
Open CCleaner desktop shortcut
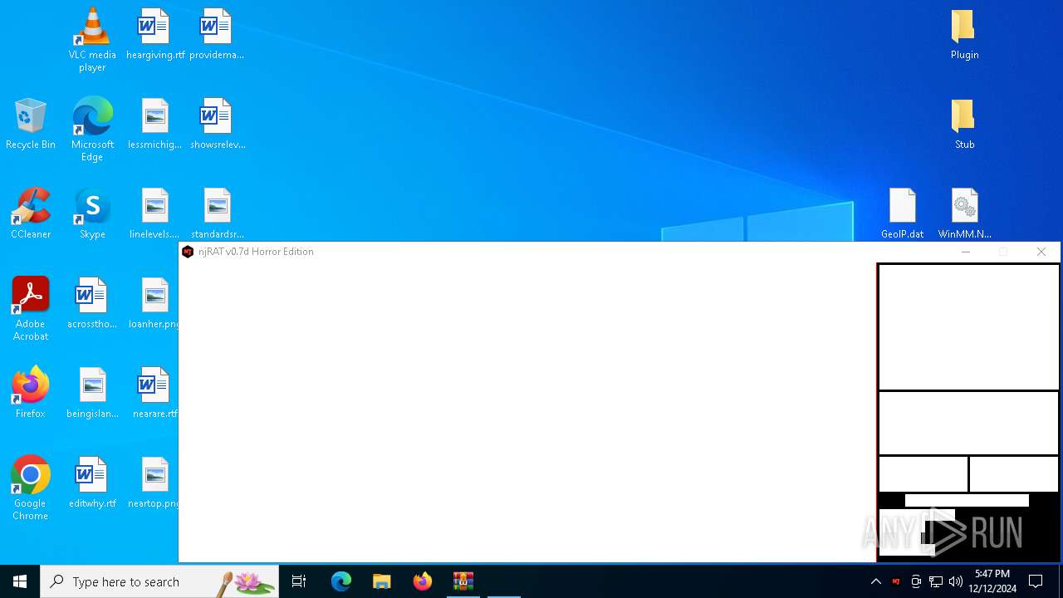[31, 213]
